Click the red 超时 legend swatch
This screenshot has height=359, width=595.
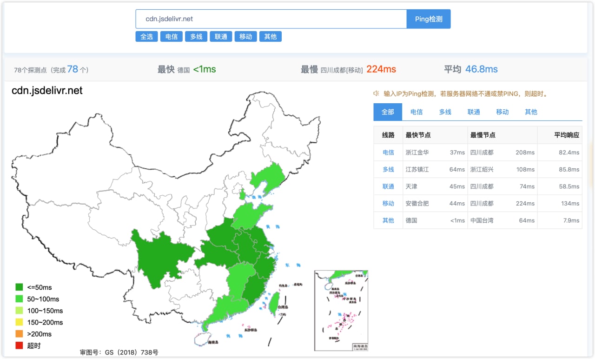19,346
